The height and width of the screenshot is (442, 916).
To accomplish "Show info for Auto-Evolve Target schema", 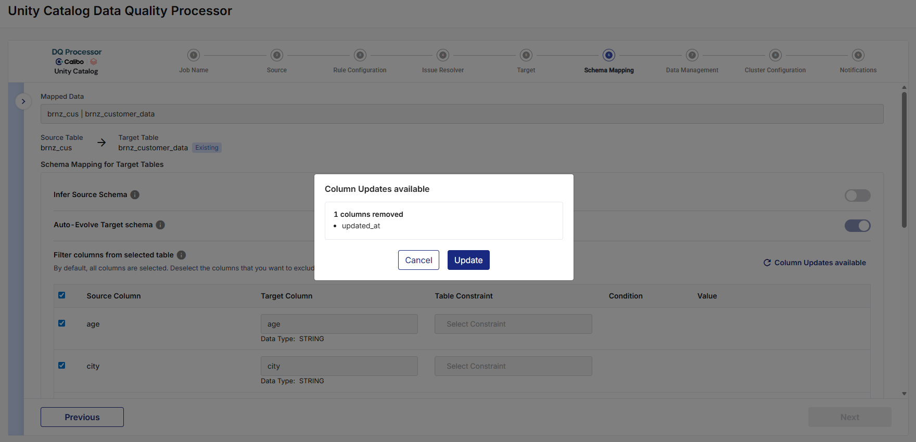I will point(160,225).
